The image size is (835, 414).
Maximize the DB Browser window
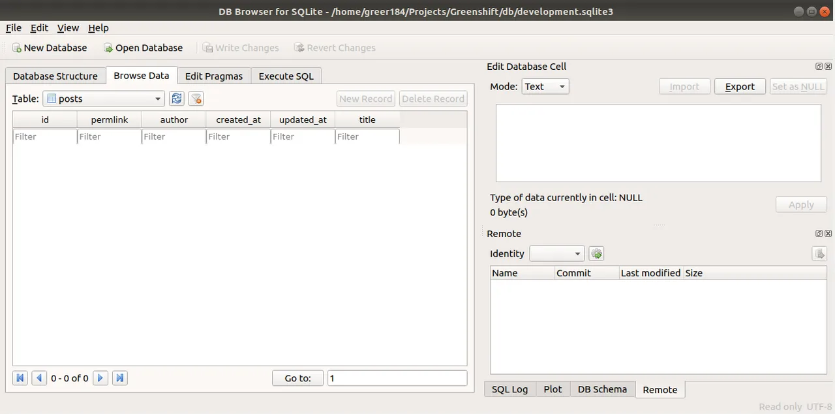click(x=812, y=11)
